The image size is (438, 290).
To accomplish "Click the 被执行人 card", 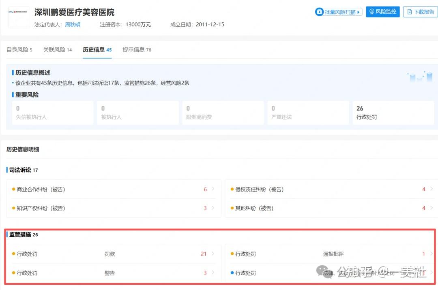I will click(x=138, y=113).
